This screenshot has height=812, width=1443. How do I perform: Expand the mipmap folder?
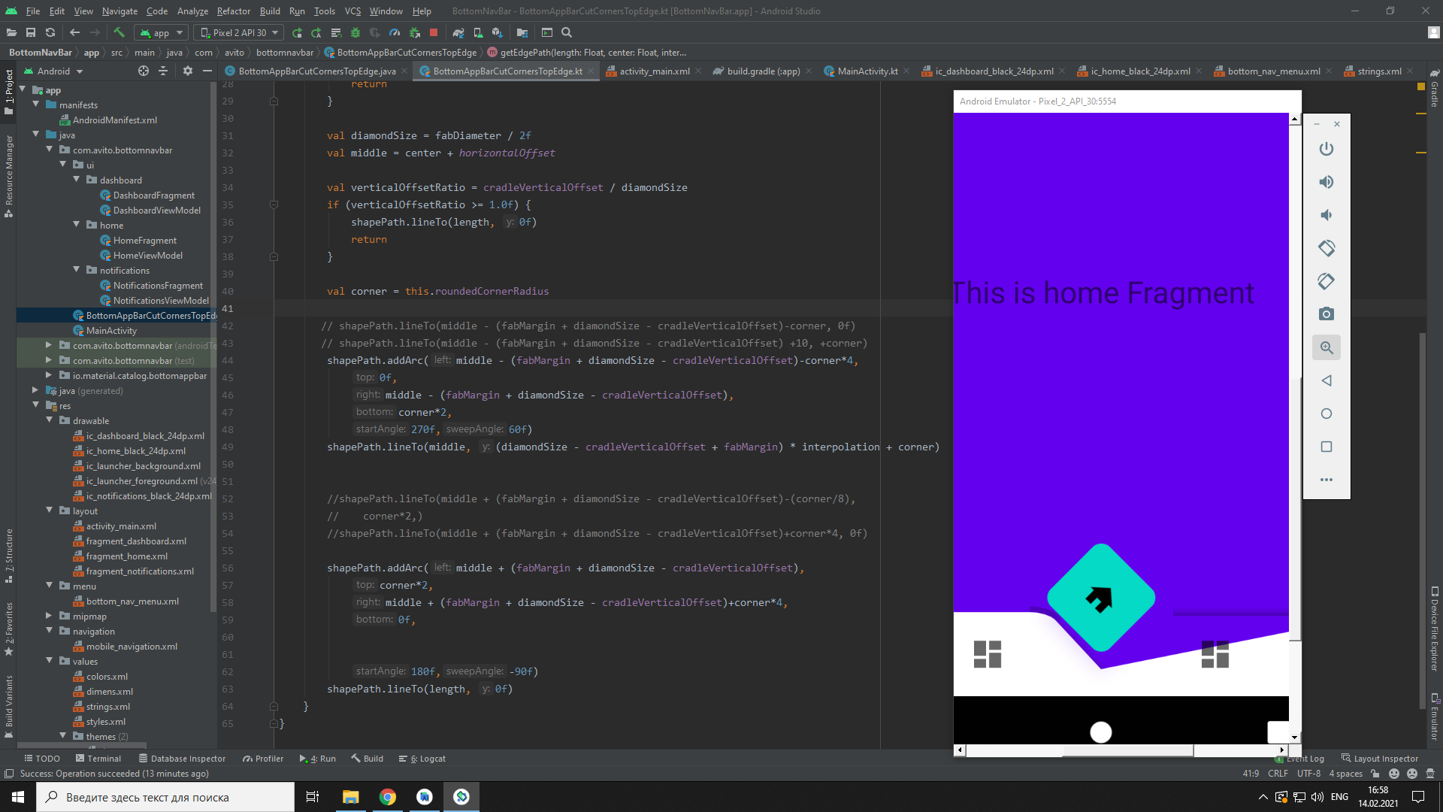[x=49, y=616]
